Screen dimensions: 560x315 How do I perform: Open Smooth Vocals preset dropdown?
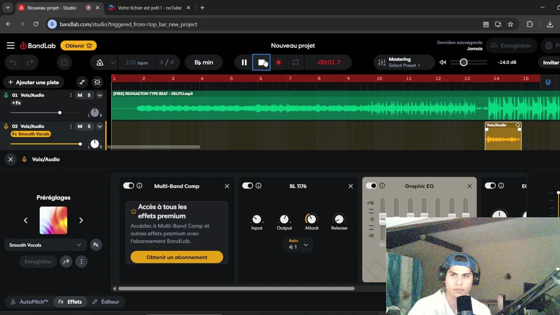[45, 245]
